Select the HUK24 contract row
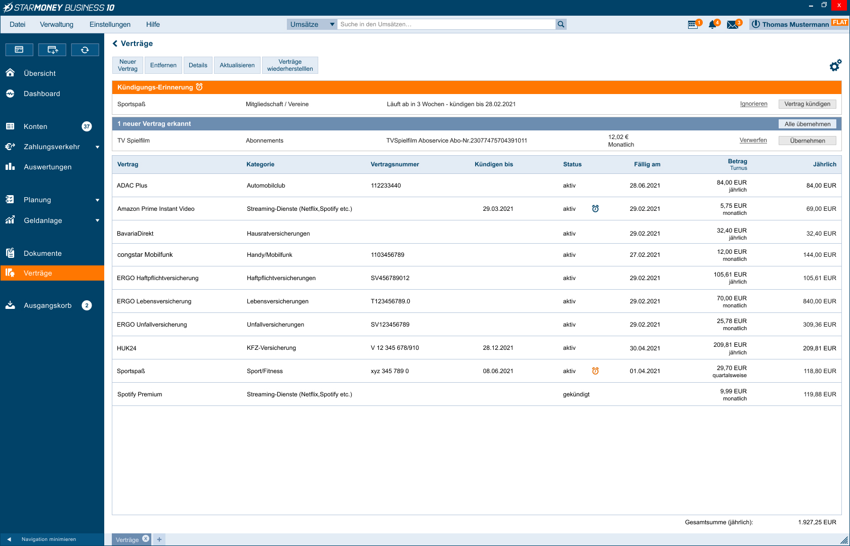 477,348
